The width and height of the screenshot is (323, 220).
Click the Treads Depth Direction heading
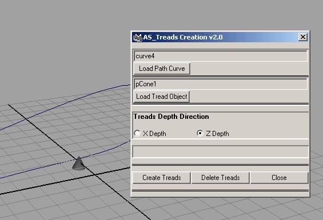pos(171,117)
